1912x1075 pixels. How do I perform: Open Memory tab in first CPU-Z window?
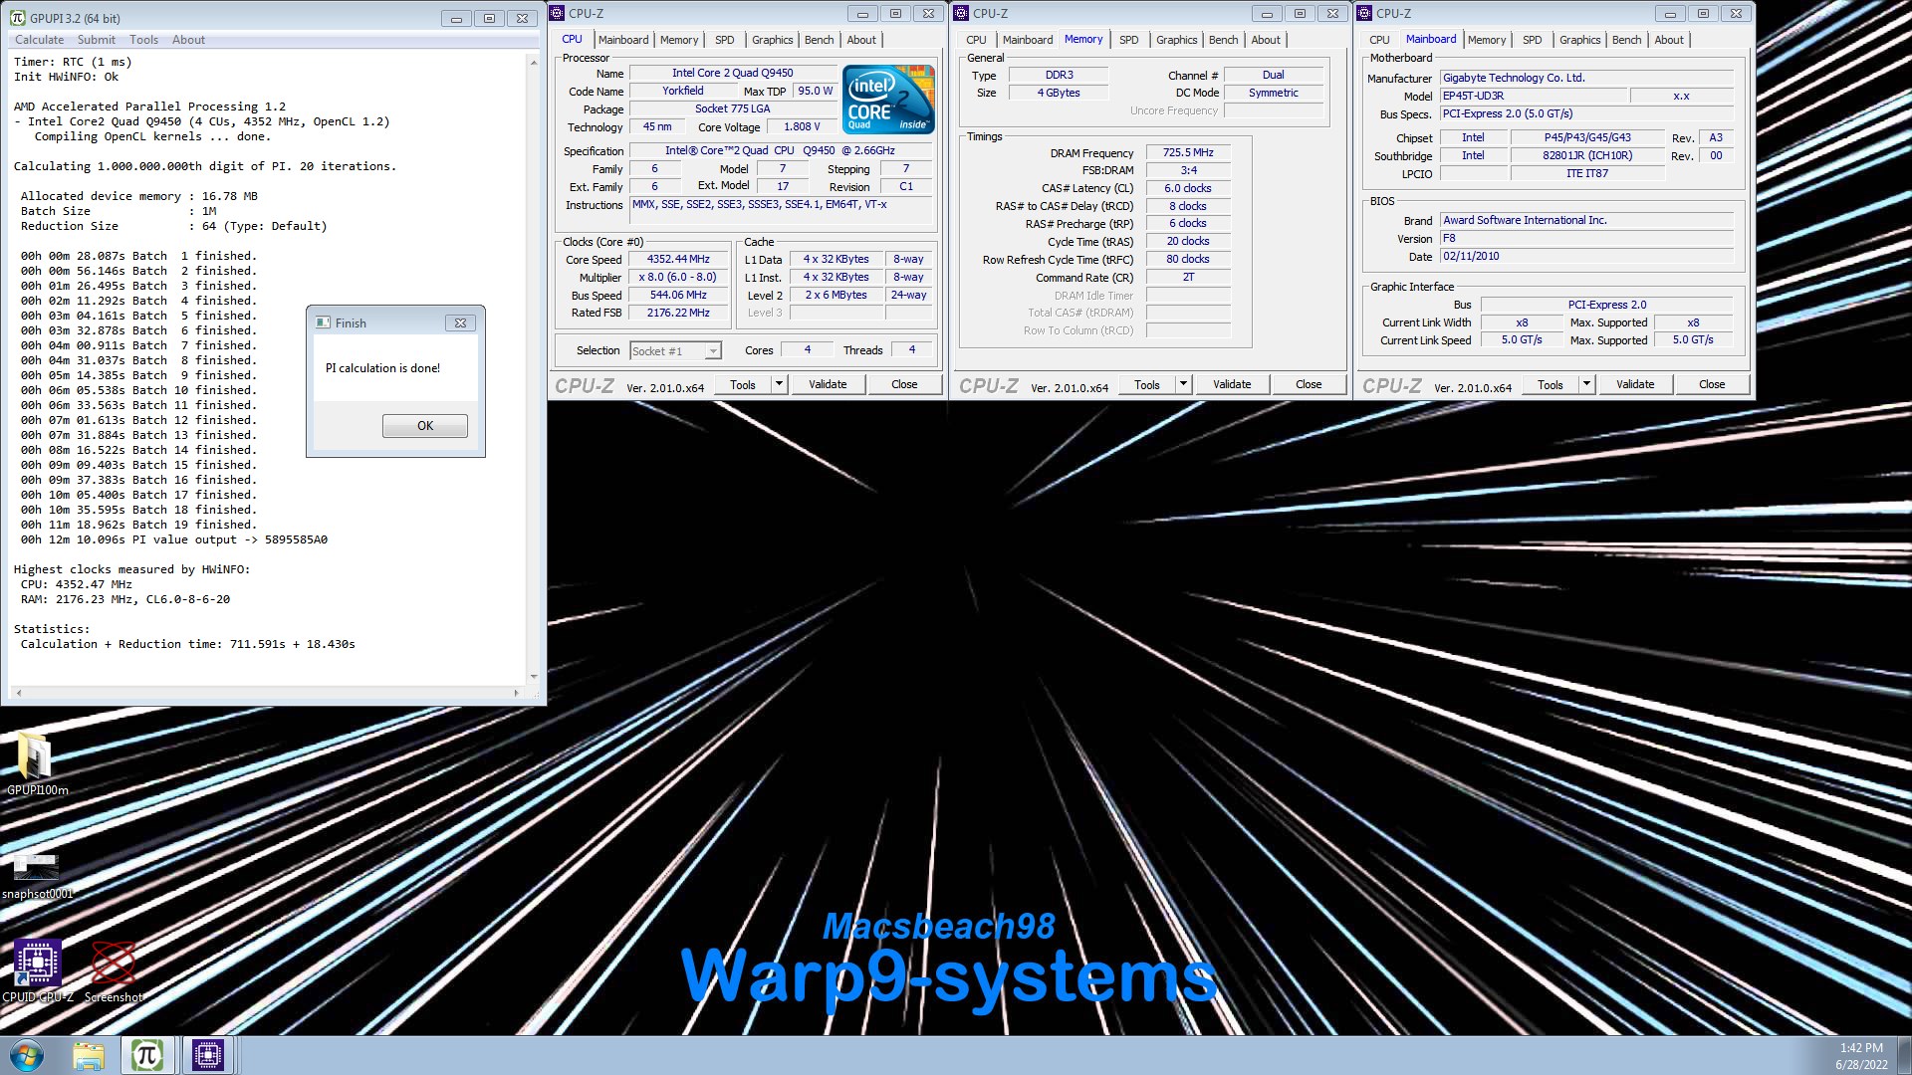coord(679,40)
